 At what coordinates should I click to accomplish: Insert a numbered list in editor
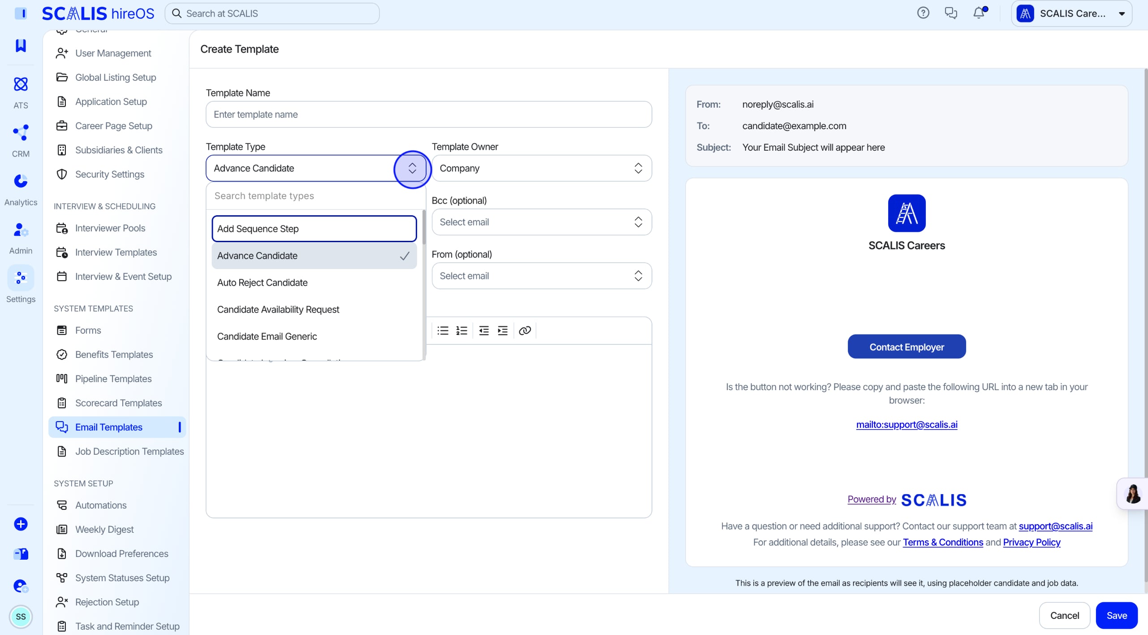[x=462, y=331]
